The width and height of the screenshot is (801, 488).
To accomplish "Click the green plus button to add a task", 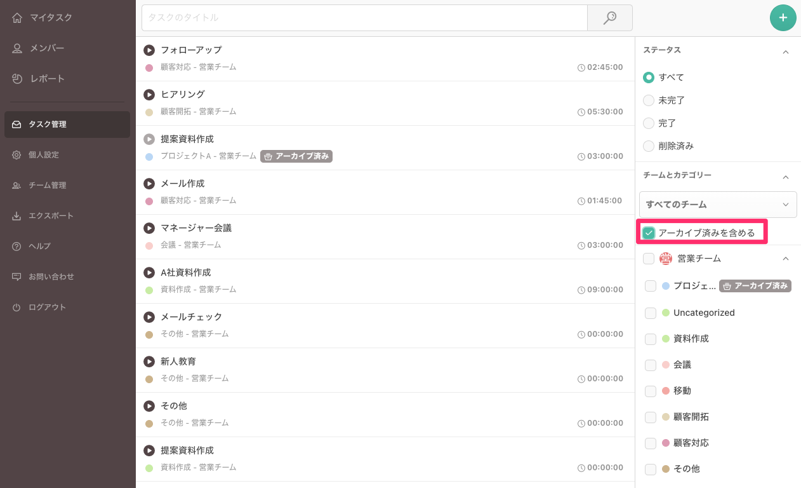I will click(x=783, y=18).
